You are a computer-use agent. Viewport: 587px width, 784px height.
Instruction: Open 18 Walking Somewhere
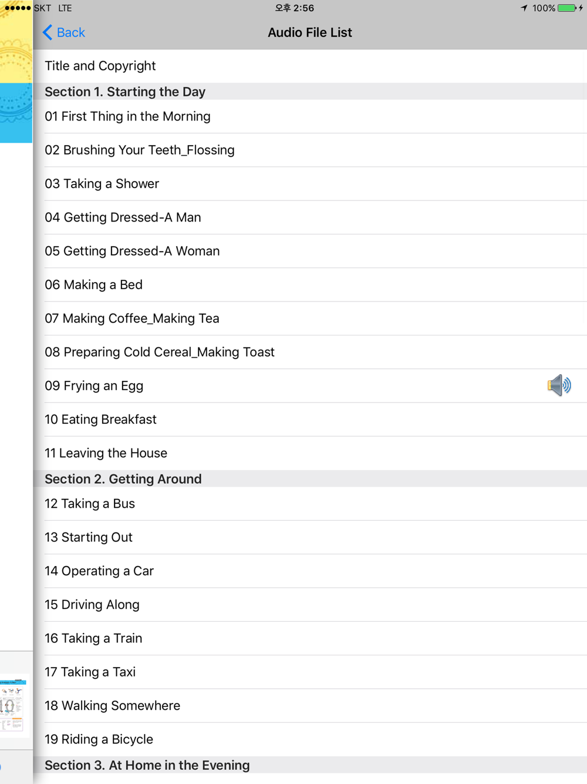coord(310,706)
